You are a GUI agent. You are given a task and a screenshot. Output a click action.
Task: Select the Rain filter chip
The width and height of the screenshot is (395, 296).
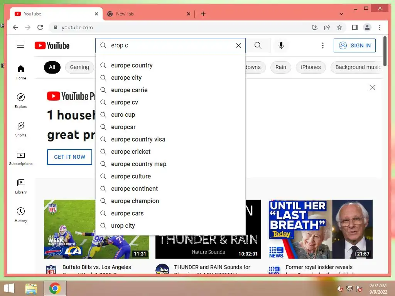pyautogui.click(x=281, y=67)
